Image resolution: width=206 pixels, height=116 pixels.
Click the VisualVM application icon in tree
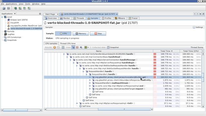pyautogui.click(x=9, y=23)
